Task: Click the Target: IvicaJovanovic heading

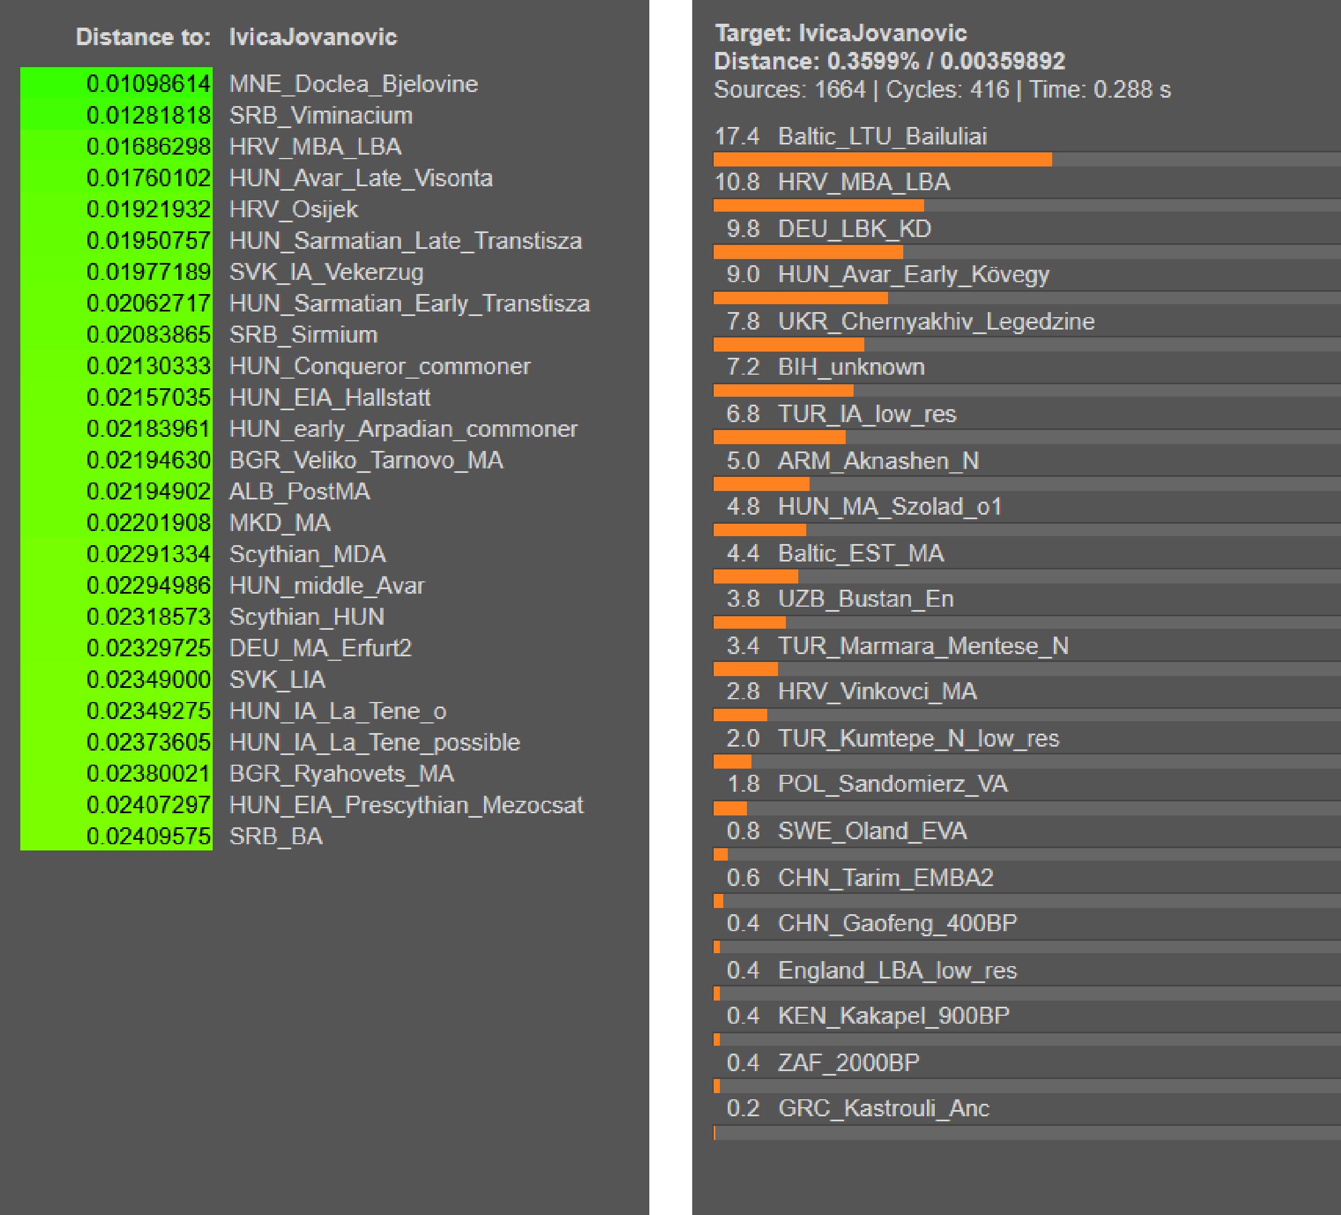Action: (840, 33)
